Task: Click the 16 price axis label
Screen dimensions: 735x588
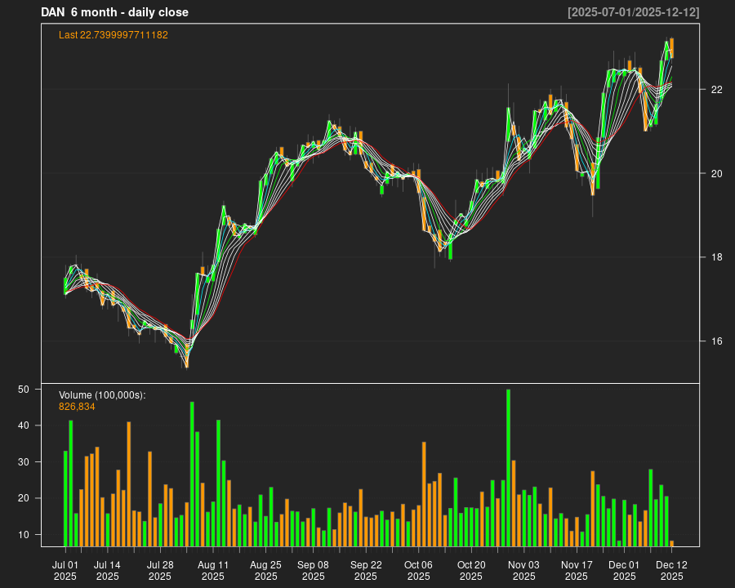Action: tap(717, 341)
